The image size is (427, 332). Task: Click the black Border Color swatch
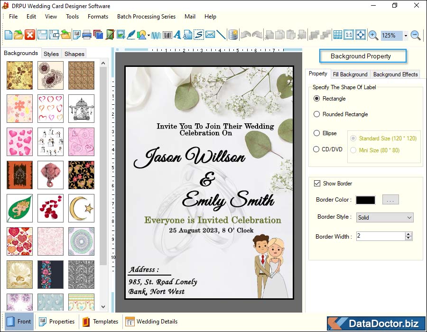[365, 200]
